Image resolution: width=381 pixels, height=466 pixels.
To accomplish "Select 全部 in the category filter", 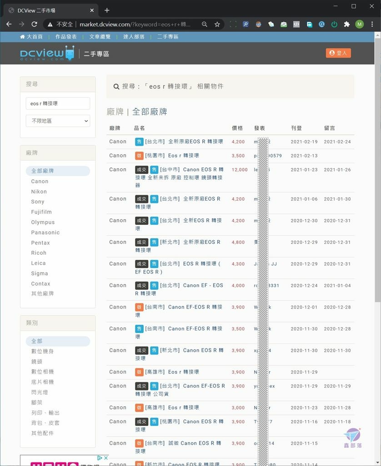I will (58, 341).
